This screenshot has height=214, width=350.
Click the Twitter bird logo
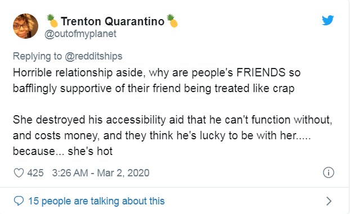point(327,20)
